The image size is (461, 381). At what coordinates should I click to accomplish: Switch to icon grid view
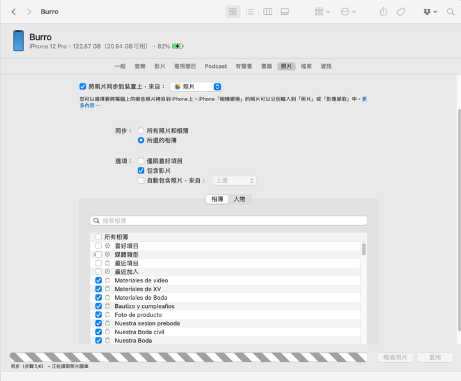(x=233, y=12)
